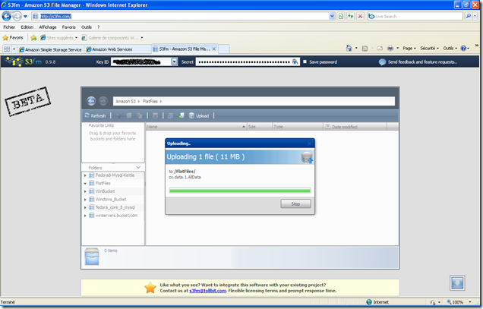The image size is (483, 309).
Task: Sort by the Type column header
Action: [298, 126]
